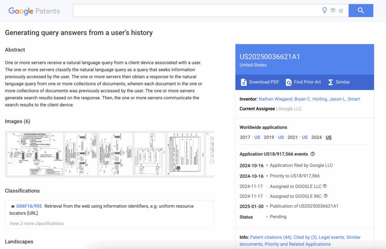Click the lightbulb suggestion icon

click(325, 10)
